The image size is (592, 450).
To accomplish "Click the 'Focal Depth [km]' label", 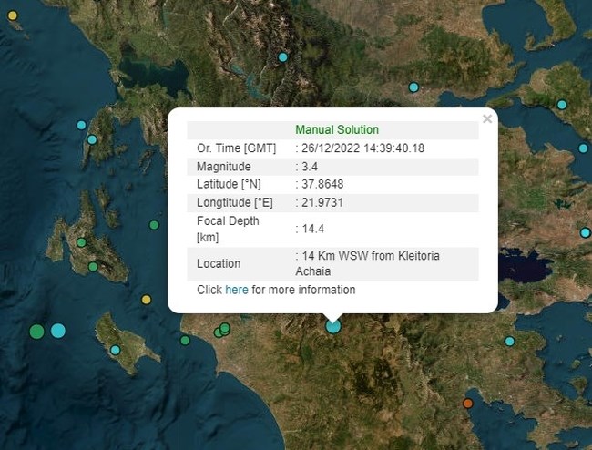I will tap(228, 230).
